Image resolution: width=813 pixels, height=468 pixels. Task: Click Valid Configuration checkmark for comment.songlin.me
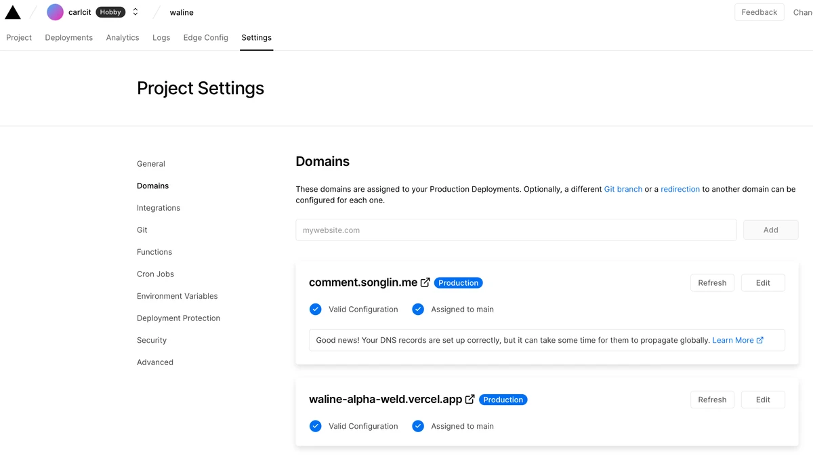tap(315, 310)
